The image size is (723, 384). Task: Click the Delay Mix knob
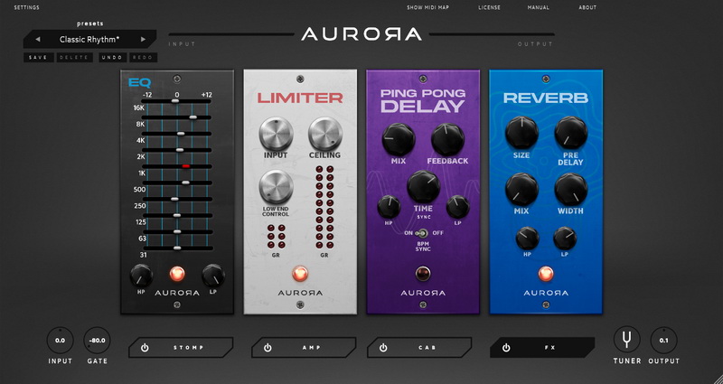(399, 139)
